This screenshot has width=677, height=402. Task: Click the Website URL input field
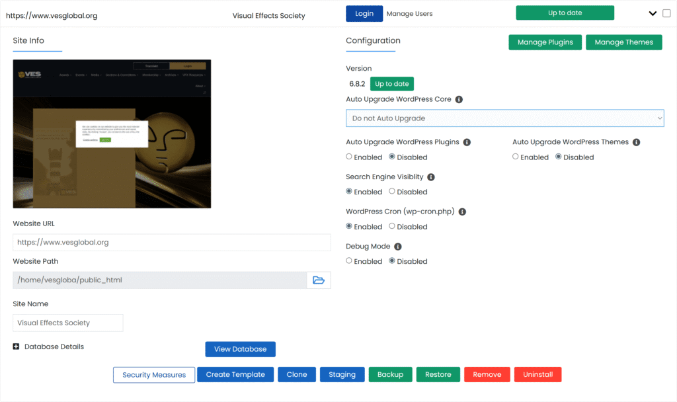tap(172, 243)
